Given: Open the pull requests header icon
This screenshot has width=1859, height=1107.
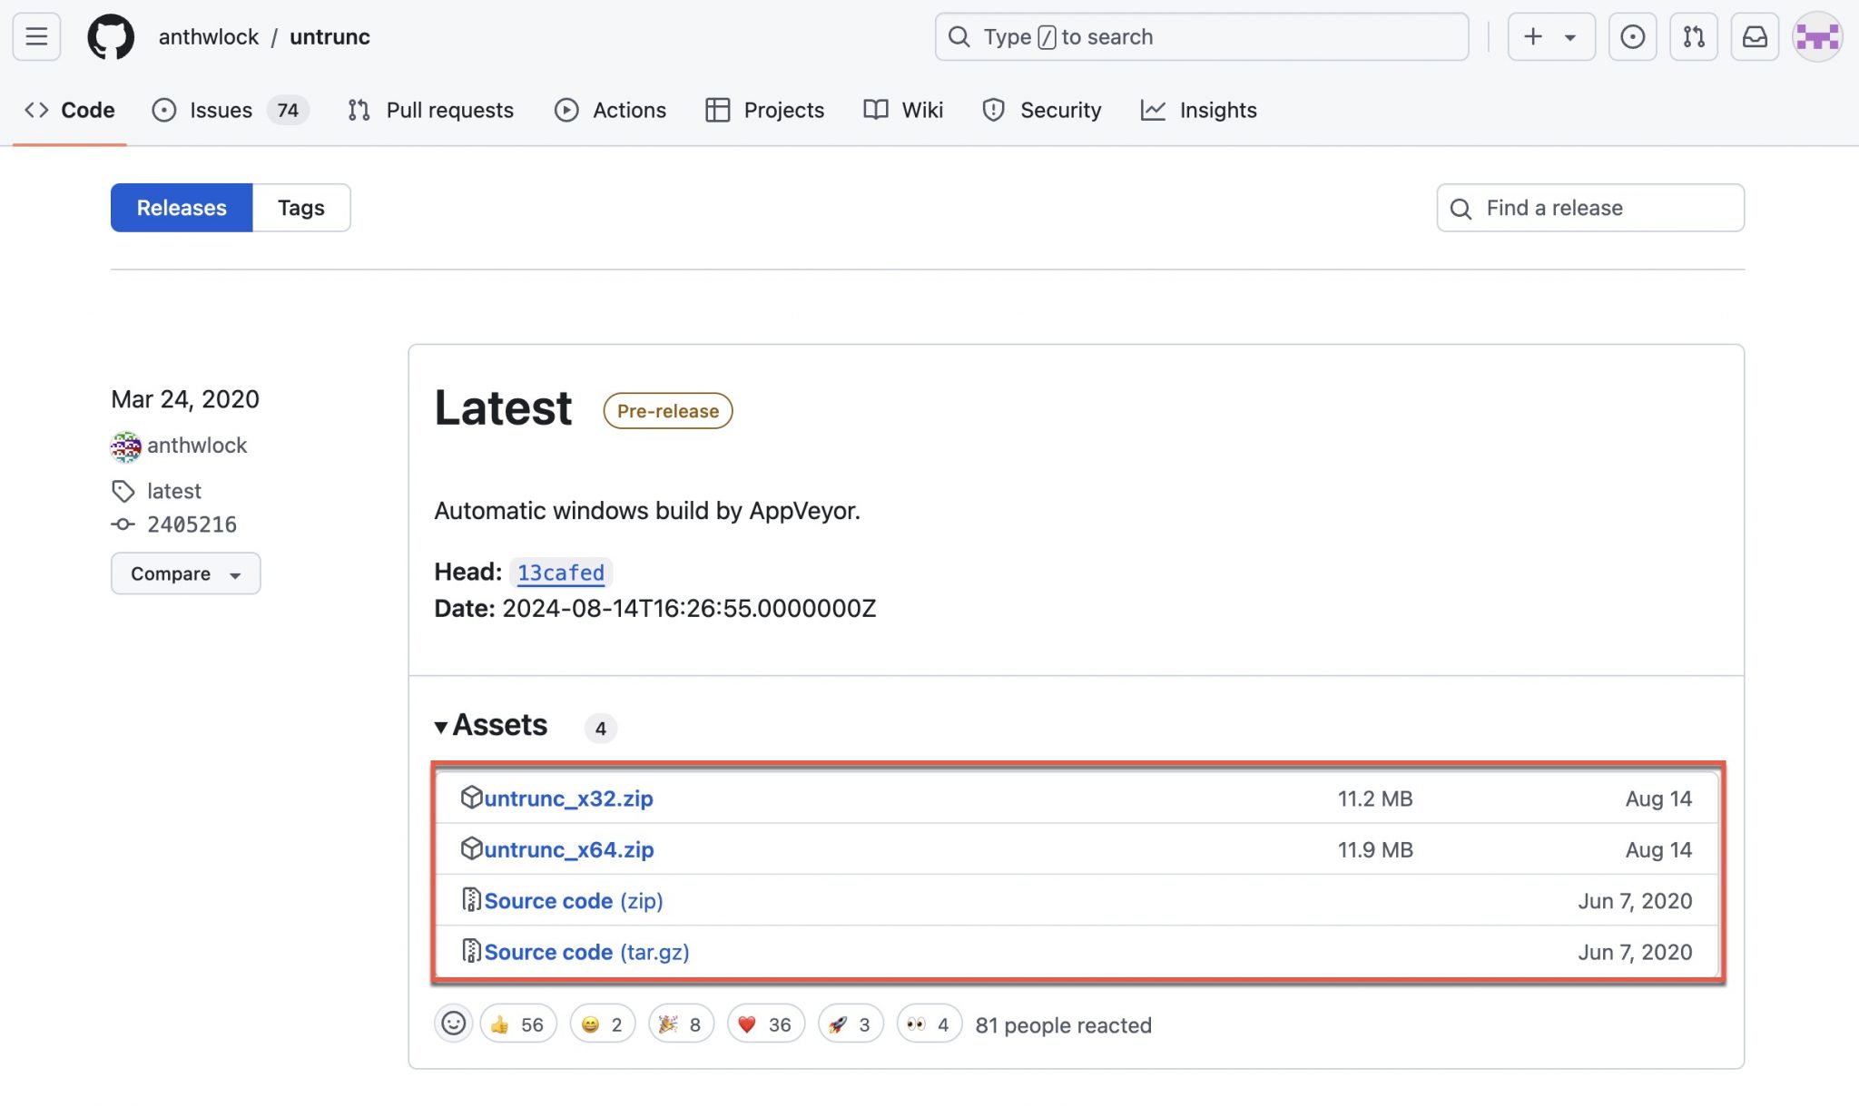Looking at the screenshot, I should point(1693,36).
